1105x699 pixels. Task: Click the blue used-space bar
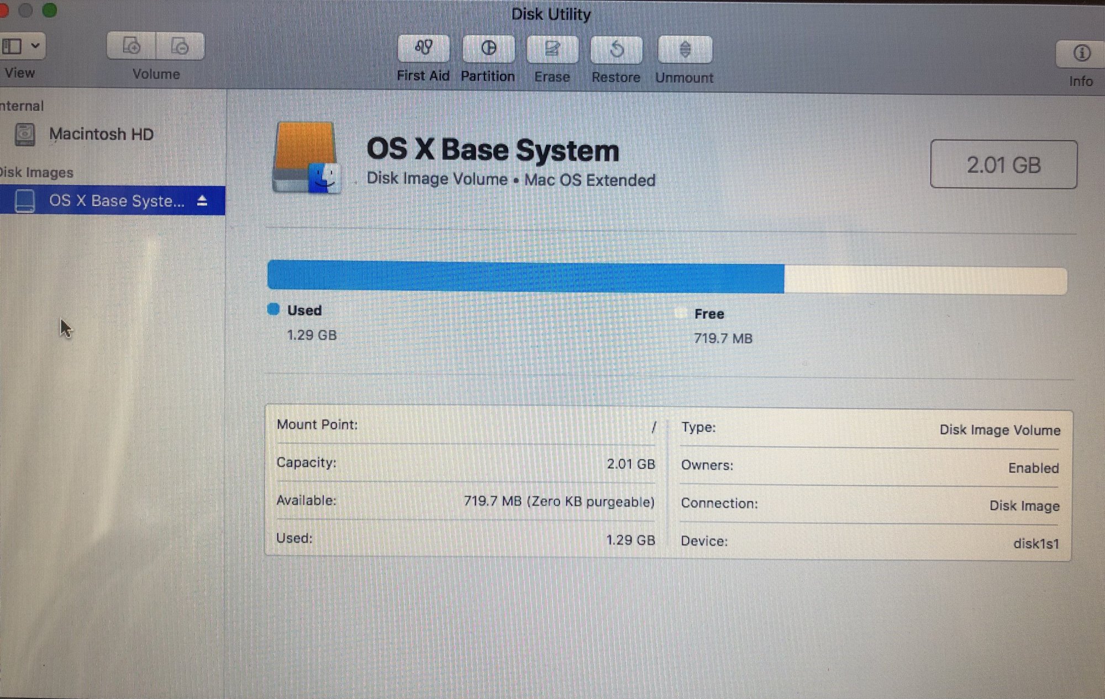click(x=525, y=276)
